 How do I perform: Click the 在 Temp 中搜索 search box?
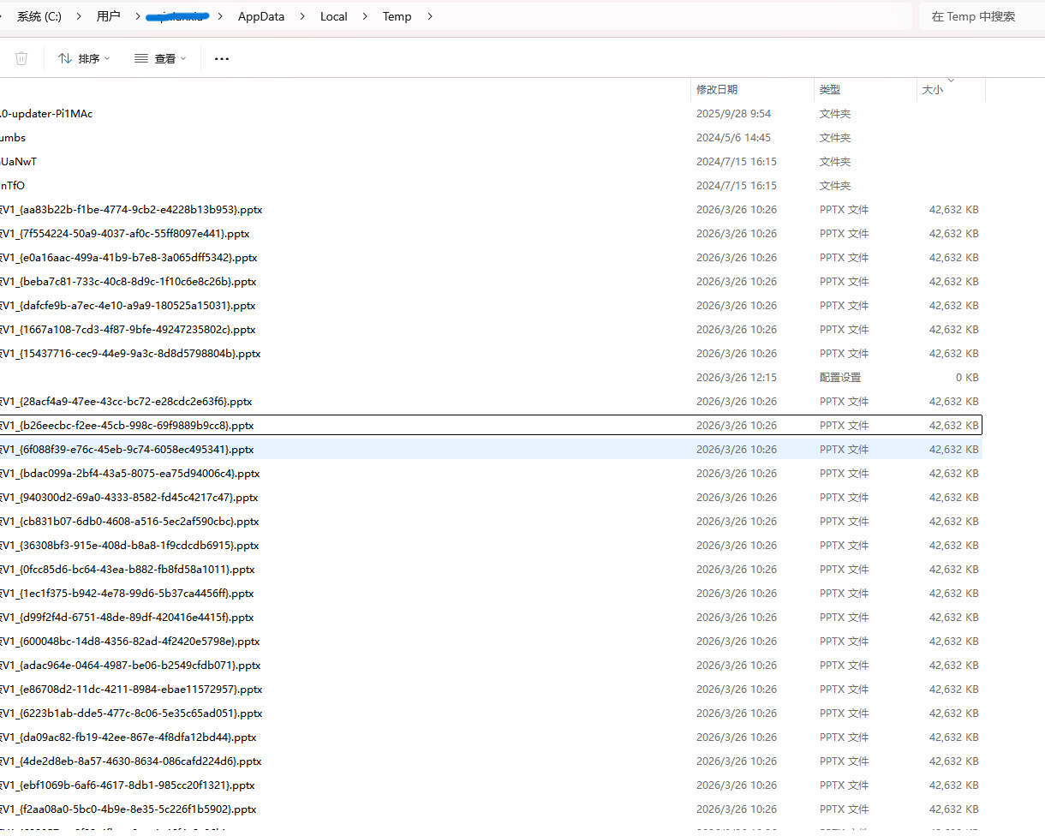(x=982, y=16)
